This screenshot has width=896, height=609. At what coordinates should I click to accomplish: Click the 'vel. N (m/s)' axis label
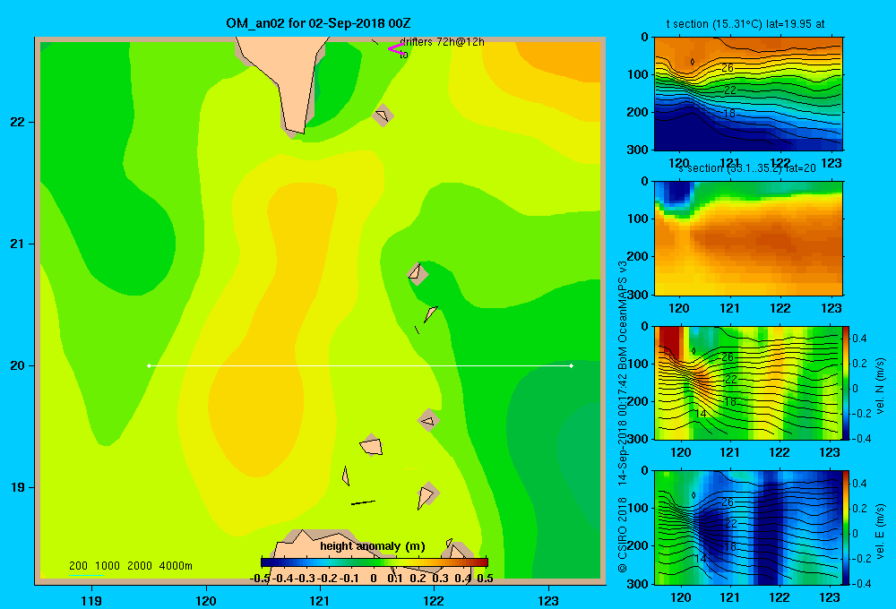coord(880,386)
